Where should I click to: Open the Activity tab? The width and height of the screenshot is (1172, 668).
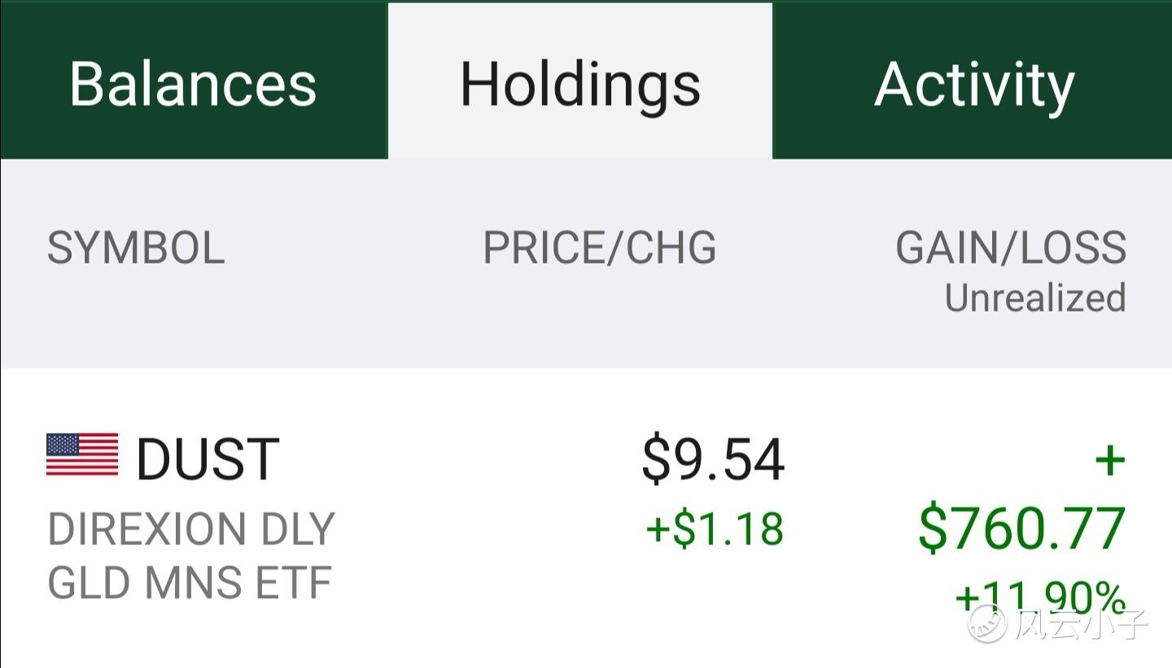(973, 81)
